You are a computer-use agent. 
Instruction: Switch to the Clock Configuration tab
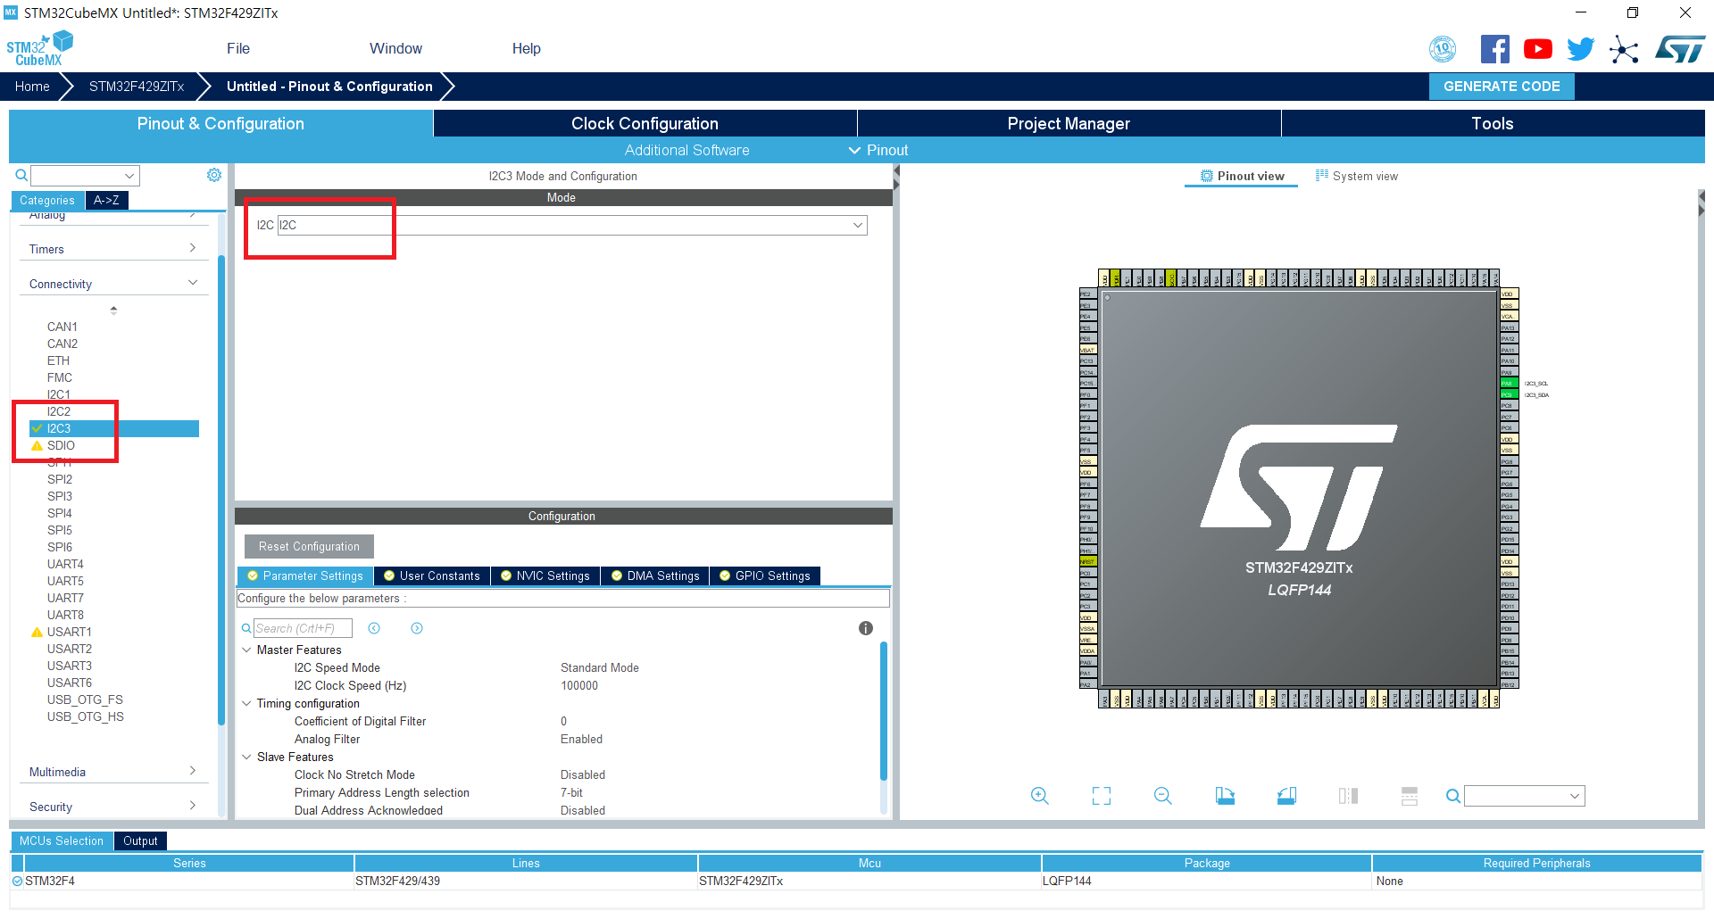pos(645,123)
